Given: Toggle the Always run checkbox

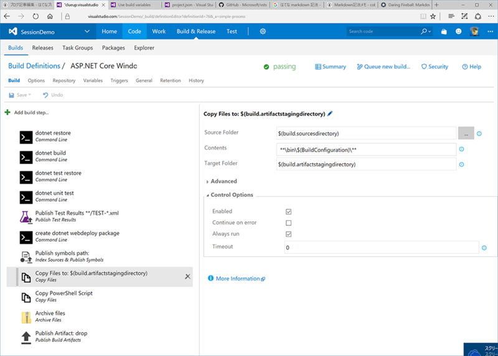Looking at the screenshot, I should [x=288, y=234].
